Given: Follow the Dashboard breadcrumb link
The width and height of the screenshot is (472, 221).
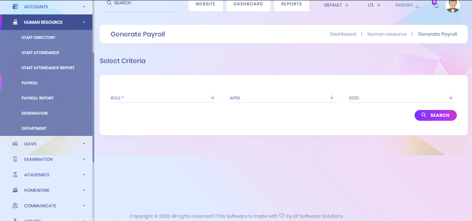Looking at the screenshot, I should [343, 34].
